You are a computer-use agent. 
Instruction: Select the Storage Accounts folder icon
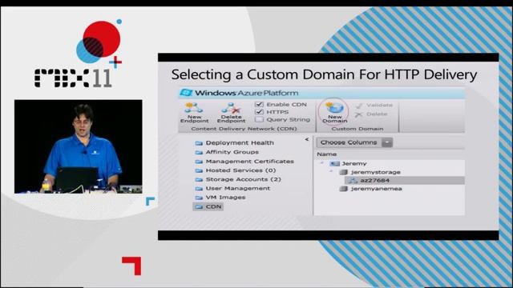[199, 179]
